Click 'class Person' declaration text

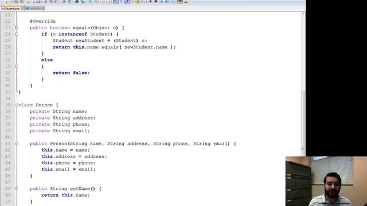click(36, 105)
